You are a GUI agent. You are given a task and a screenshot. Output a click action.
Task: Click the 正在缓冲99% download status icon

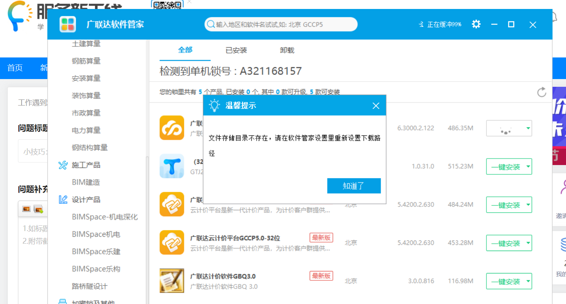click(421, 24)
